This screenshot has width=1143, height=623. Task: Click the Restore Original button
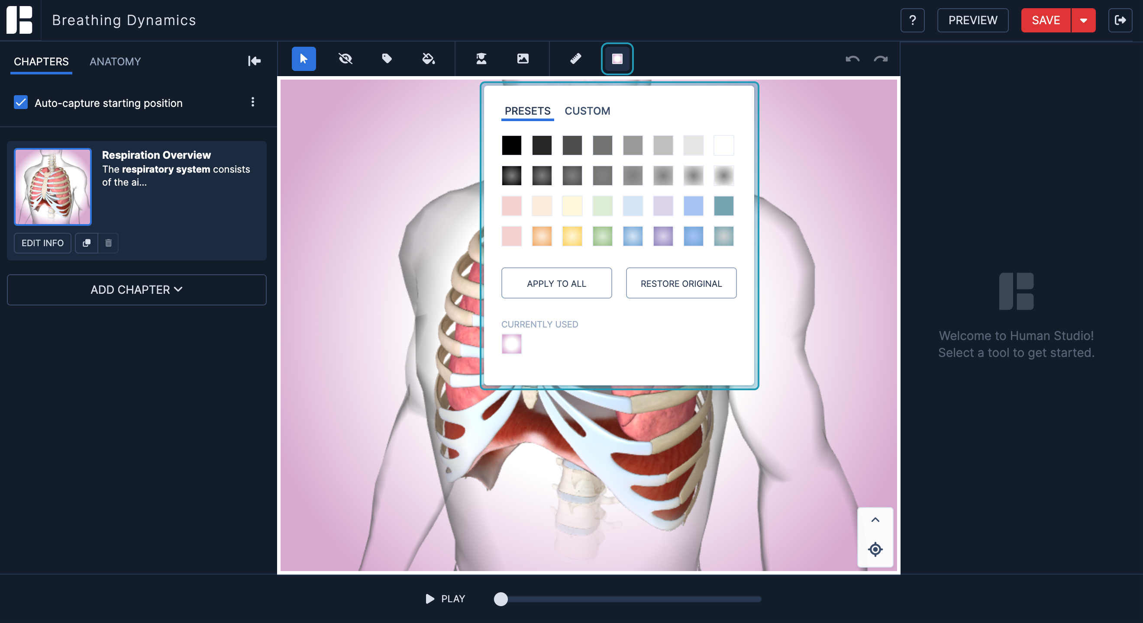[x=681, y=283]
